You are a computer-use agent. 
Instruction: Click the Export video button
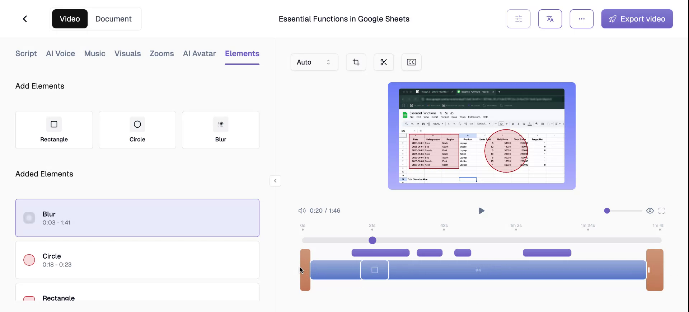[637, 19]
